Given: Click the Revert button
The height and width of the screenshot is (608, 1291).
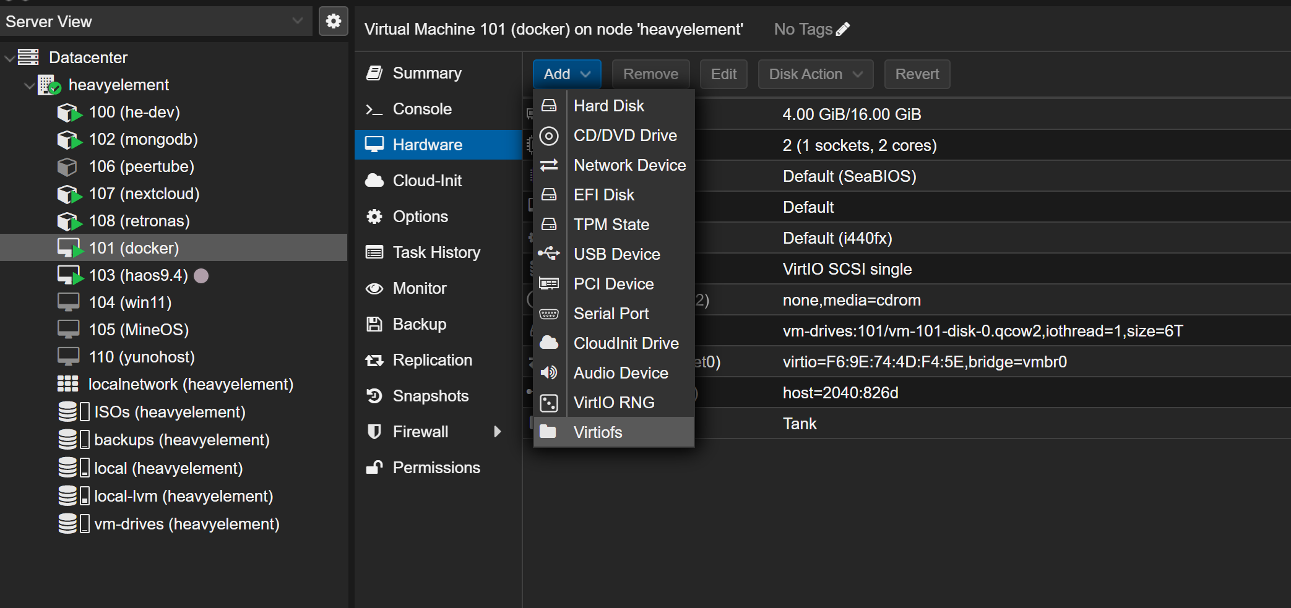Looking at the screenshot, I should click(x=917, y=74).
